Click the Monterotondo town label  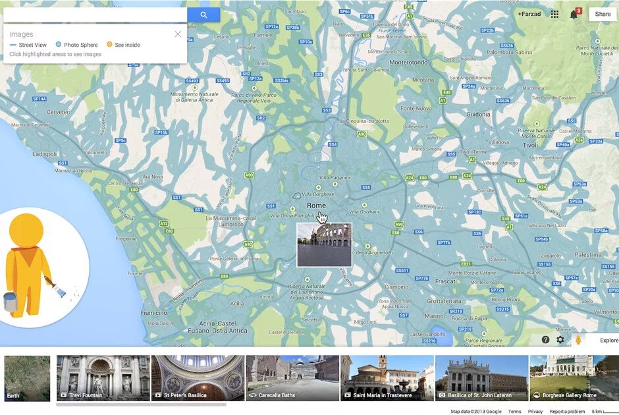tap(408, 63)
